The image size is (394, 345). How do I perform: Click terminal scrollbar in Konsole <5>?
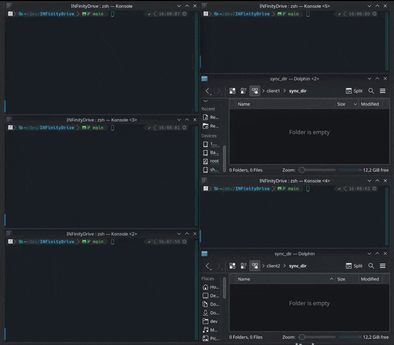tap(387, 42)
